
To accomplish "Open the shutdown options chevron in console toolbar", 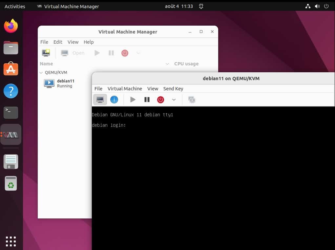I will point(174,99).
